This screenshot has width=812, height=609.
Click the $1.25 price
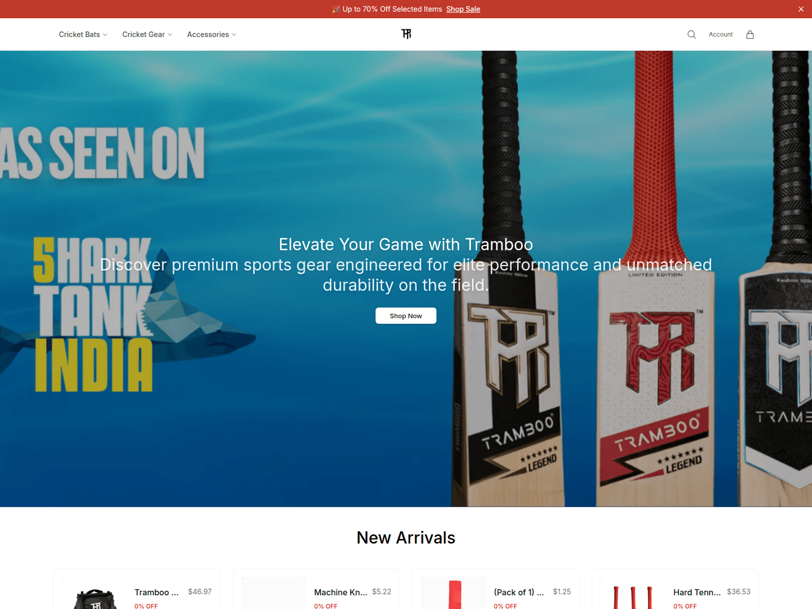562,592
